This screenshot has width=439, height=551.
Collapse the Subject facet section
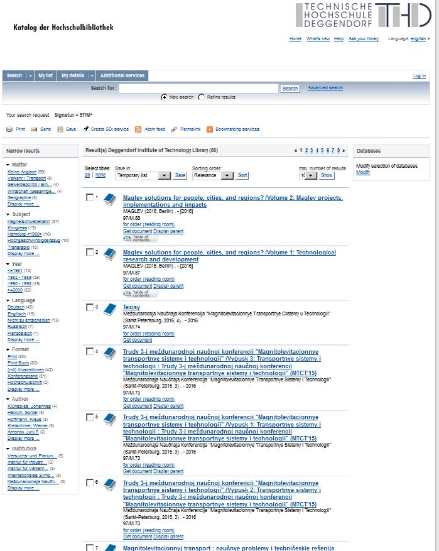coord(8,214)
